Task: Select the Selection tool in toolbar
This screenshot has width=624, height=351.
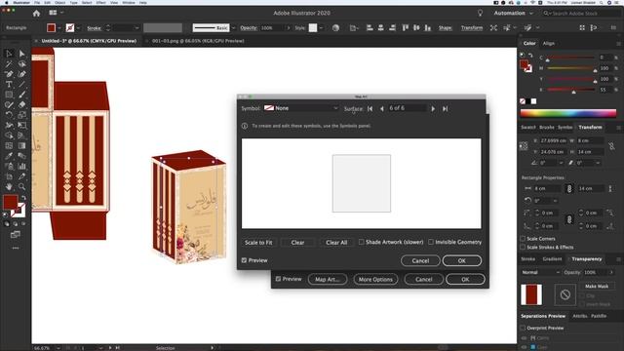Action: click(9, 54)
